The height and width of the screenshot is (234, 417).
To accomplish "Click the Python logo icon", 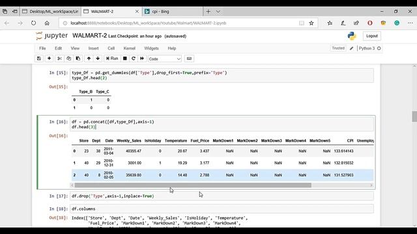I will click(x=352, y=36).
